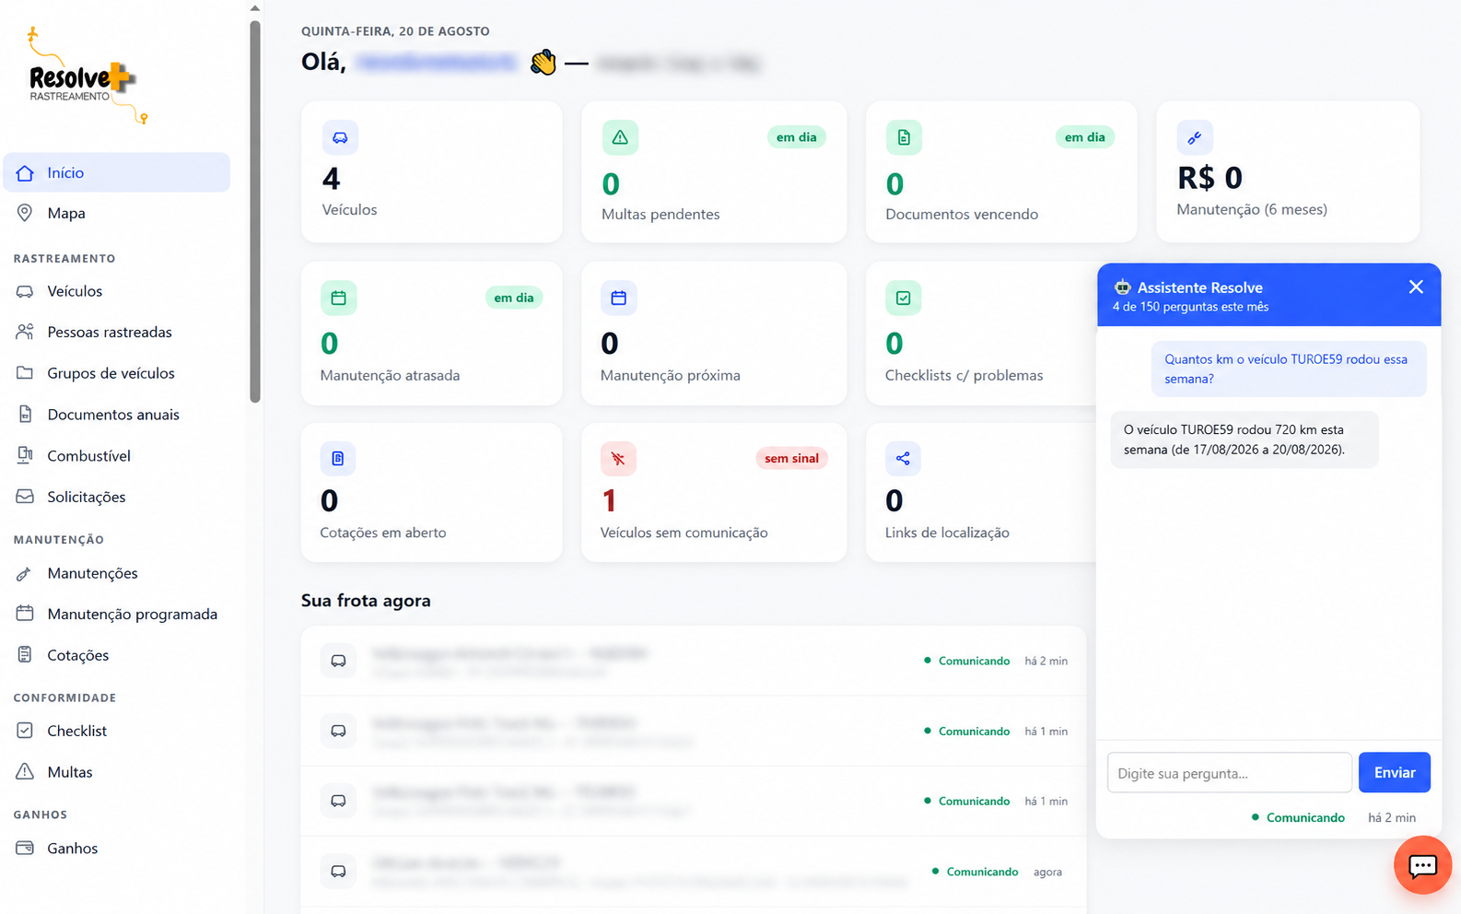Click the Cotações calculator icon

click(x=25, y=655)
